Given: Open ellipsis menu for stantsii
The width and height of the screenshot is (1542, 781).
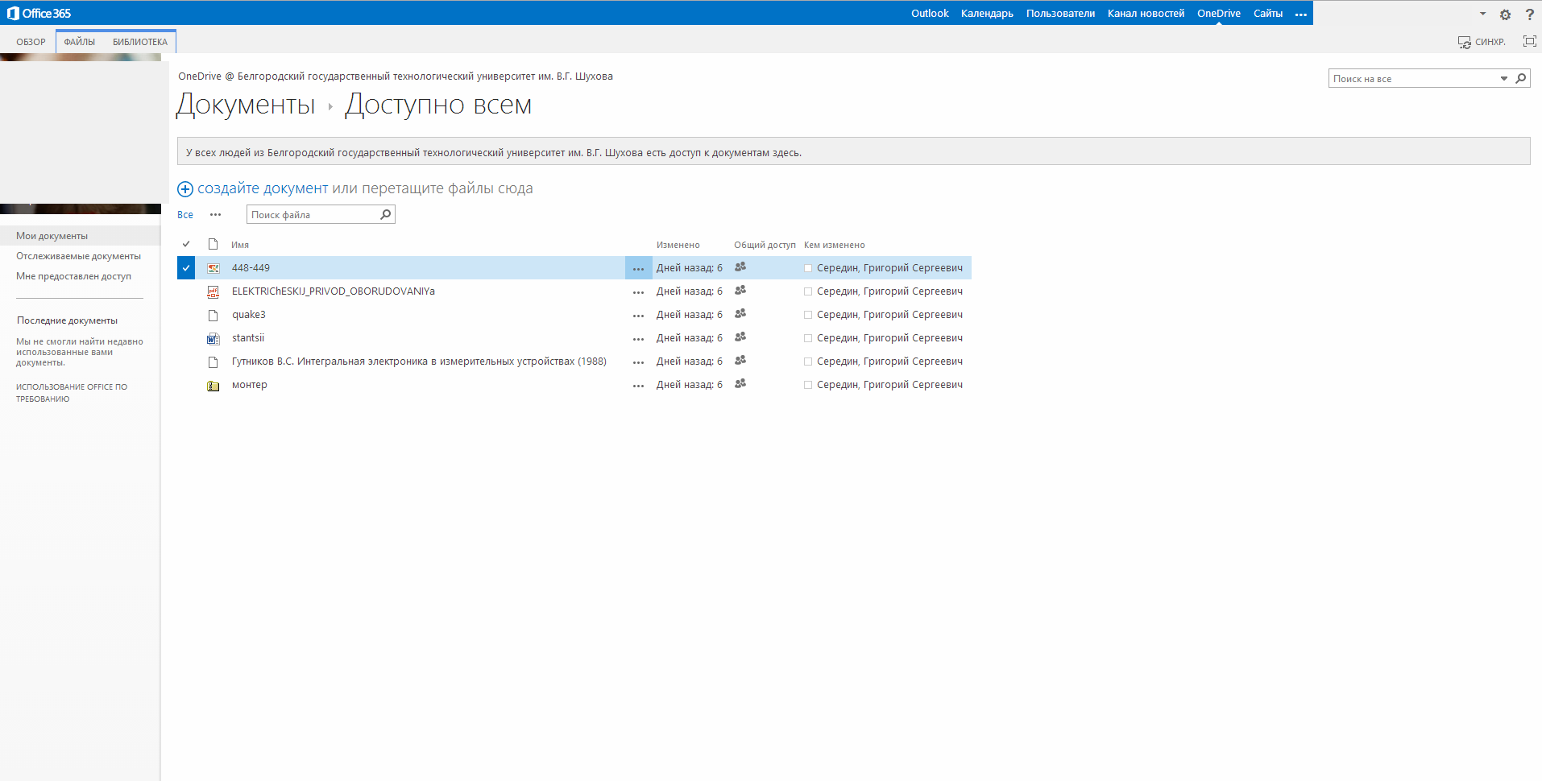Looking at the screenshot, I should click(x=638, y=339).
